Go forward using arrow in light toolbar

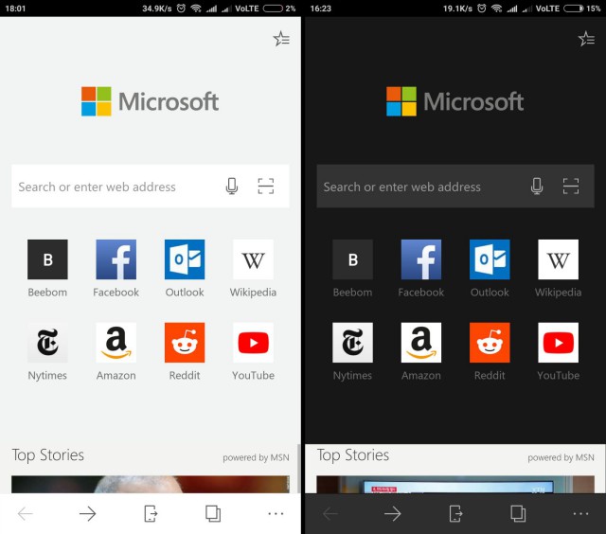click(88, 513)
